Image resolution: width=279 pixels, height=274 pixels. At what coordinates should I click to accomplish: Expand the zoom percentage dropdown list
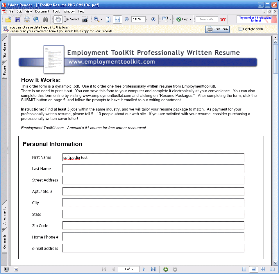(x=147, y=19)
